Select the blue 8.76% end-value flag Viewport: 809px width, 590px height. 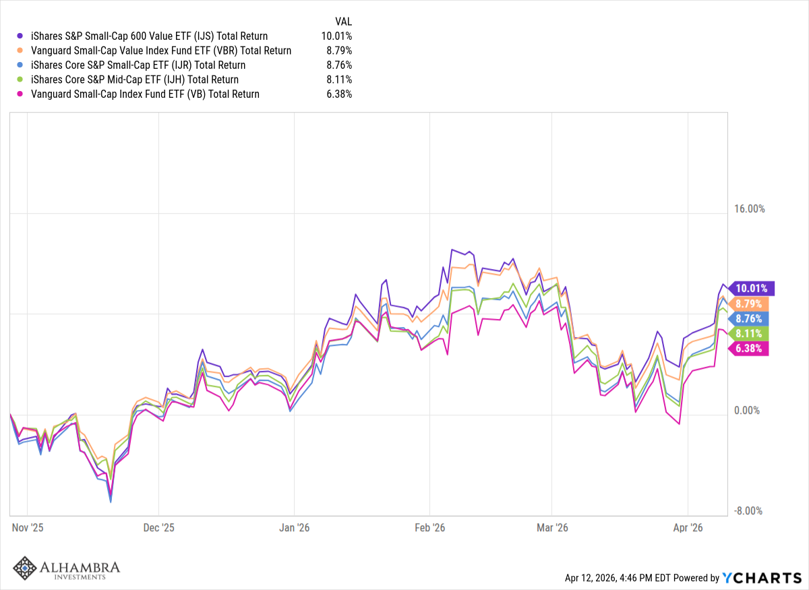[752, 318]
